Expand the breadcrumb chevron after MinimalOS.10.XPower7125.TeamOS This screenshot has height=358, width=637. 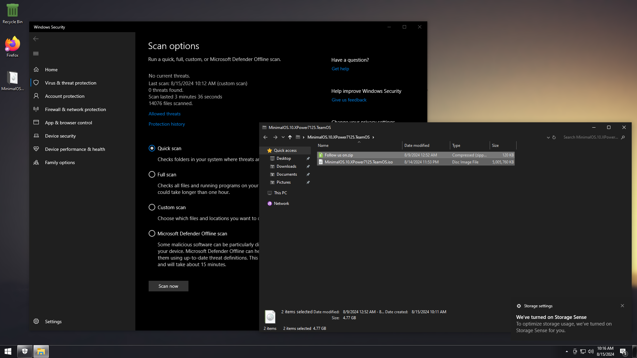373,137
